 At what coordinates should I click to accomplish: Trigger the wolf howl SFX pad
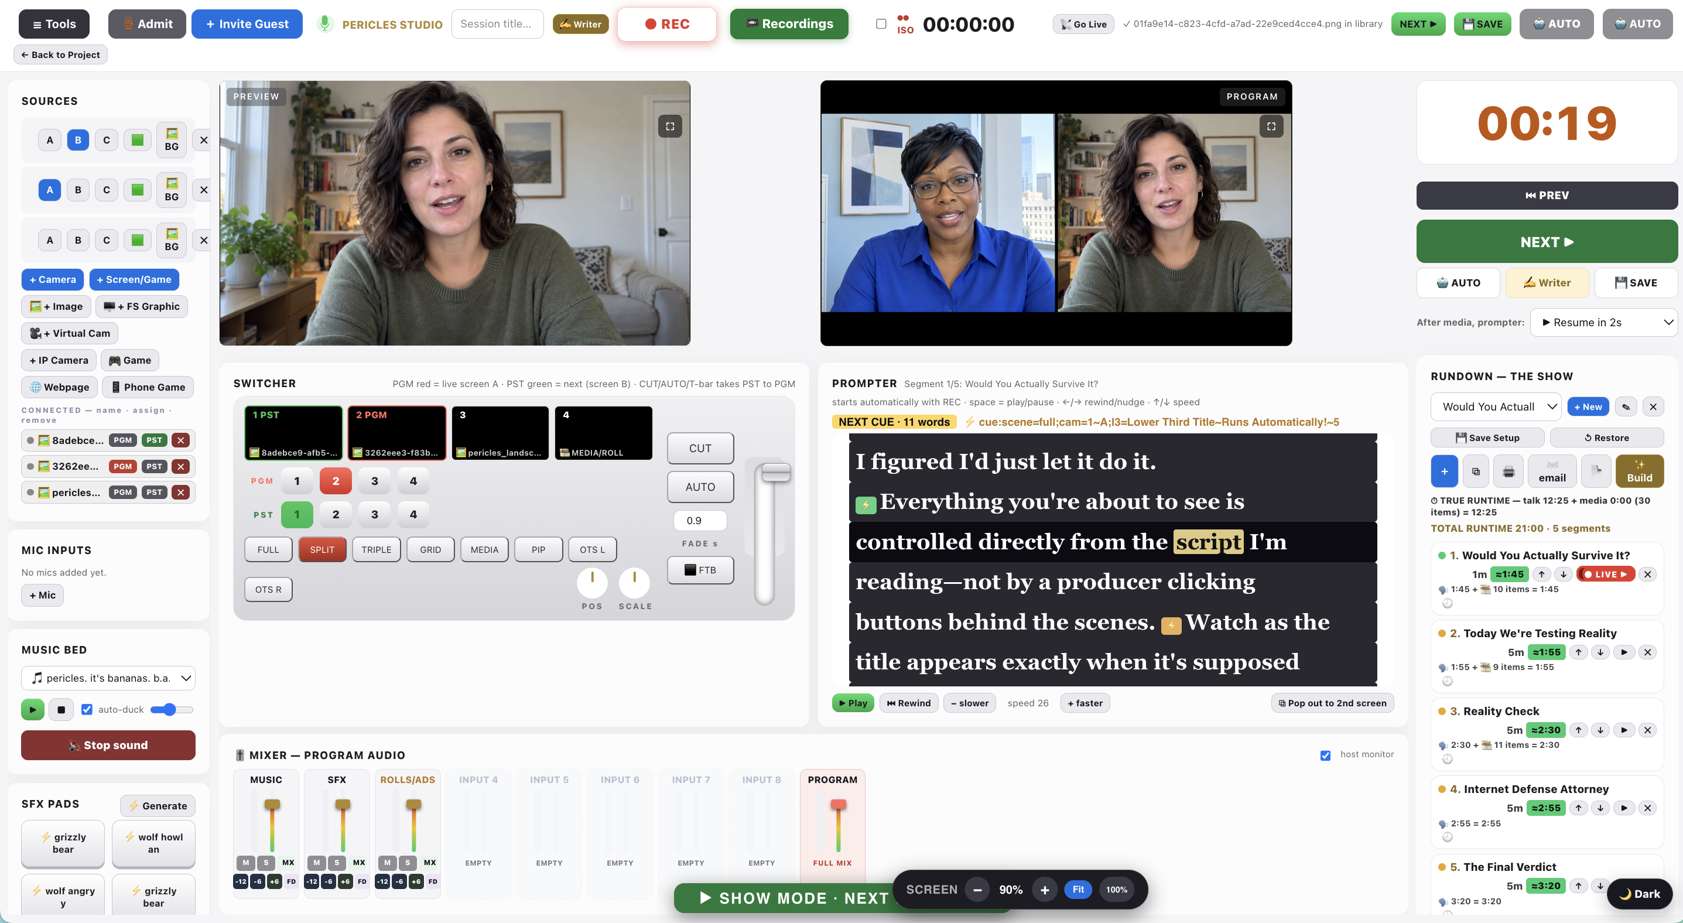(153, 843)
